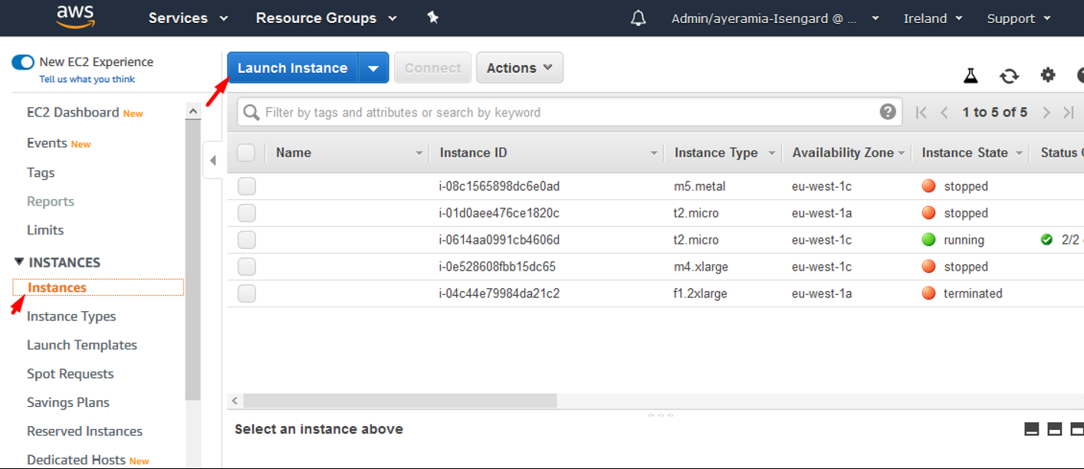Open Launch Templates in the sidebar
The height and width of the screenshot is (469, 1084).
[x=82, y=345]
